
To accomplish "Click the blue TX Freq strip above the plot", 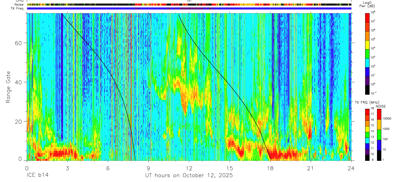I will click(189, 9).
